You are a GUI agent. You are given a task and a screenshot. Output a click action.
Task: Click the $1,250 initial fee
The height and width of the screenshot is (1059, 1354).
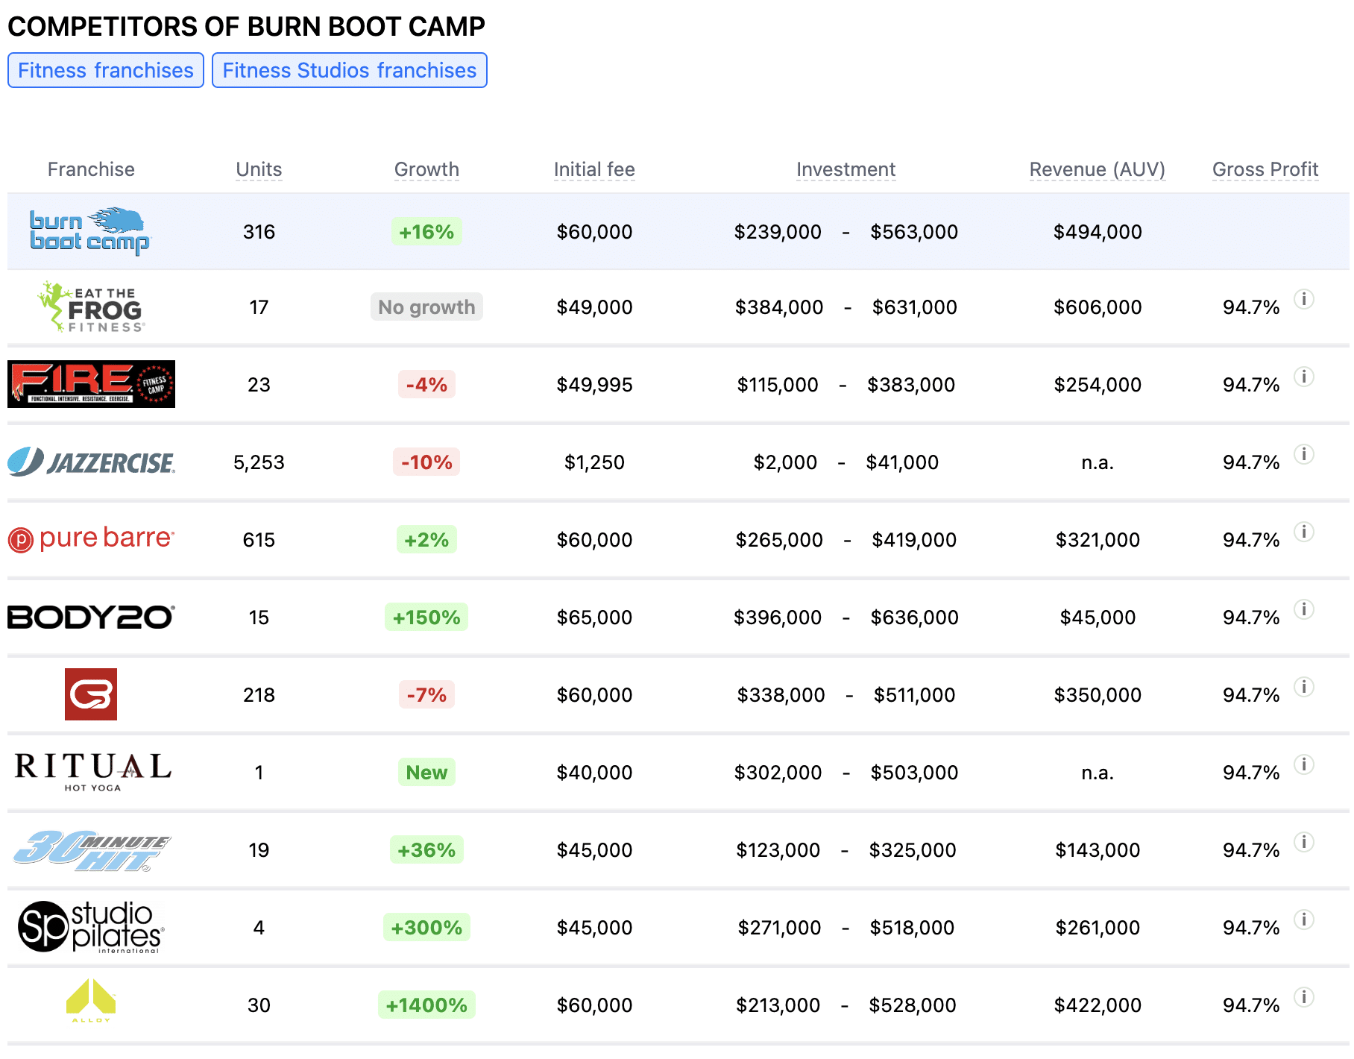[x=594, y=462]
